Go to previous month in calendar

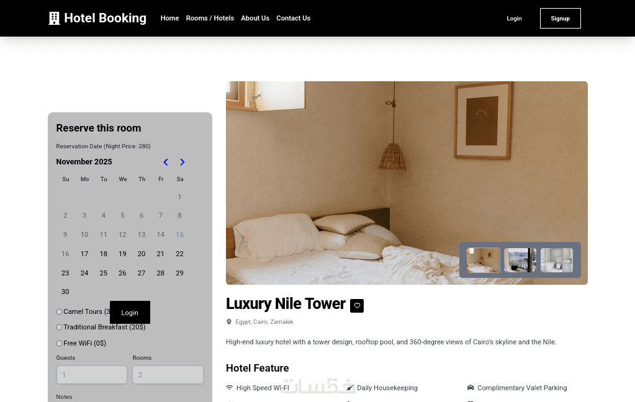[x=166, y=162]
